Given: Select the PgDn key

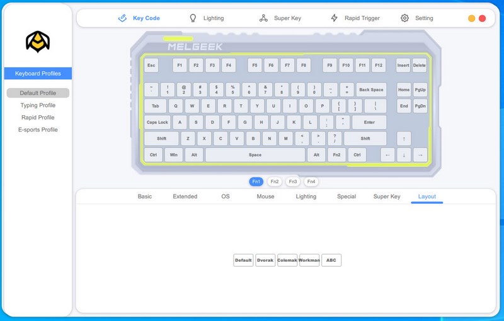Looking at the screenshot, I should (x=420, y=106).
